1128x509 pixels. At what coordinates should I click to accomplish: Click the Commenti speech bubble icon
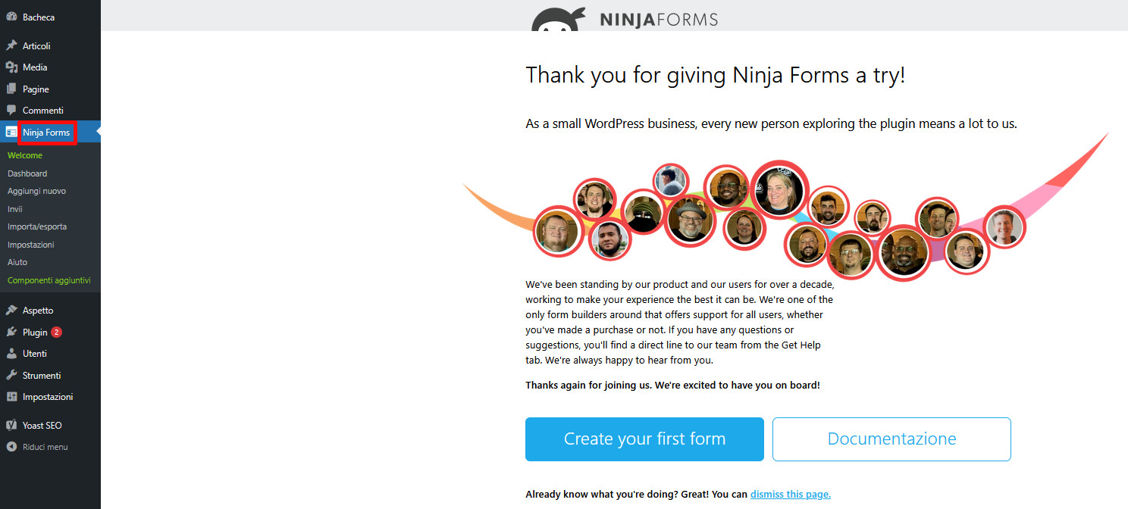tap(11, 111)
